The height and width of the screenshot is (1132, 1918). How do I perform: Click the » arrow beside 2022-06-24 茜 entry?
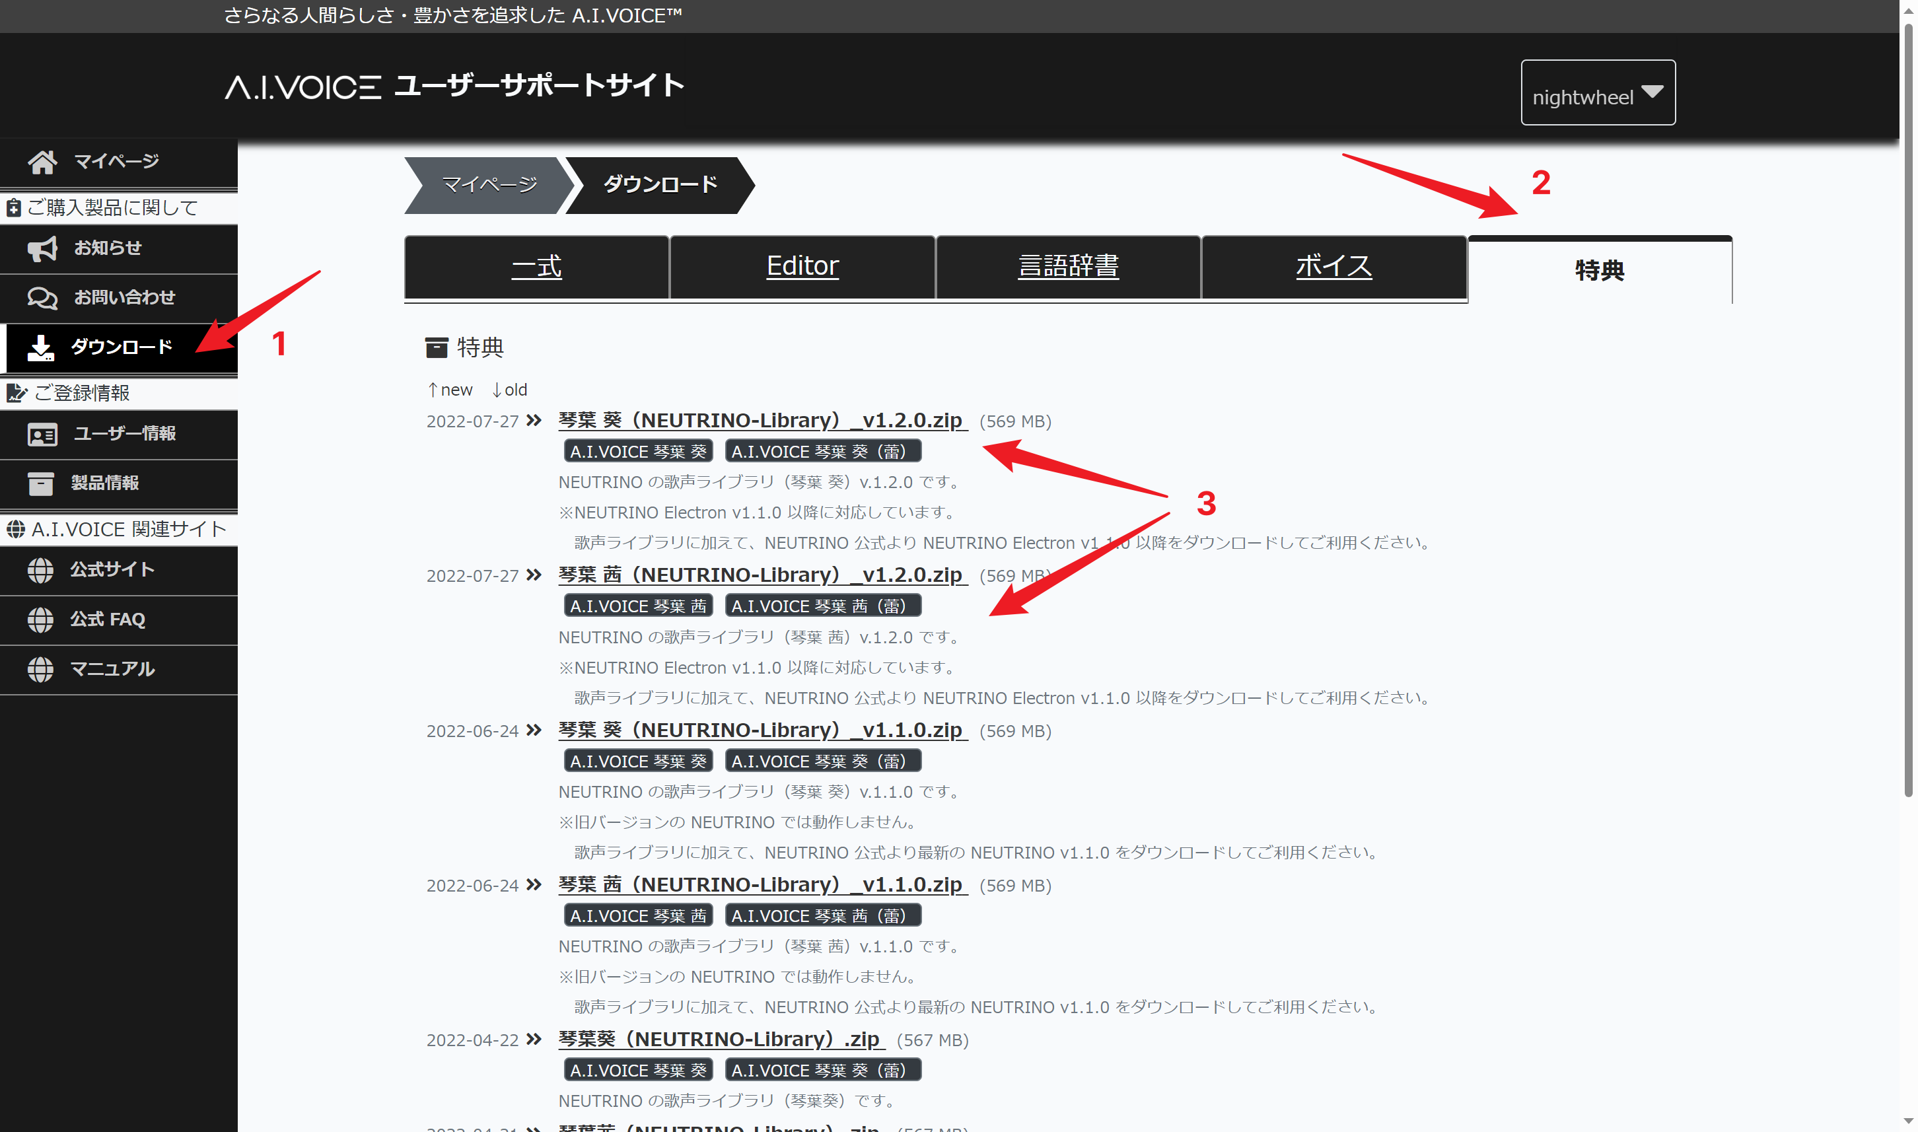tap(534, 885)
